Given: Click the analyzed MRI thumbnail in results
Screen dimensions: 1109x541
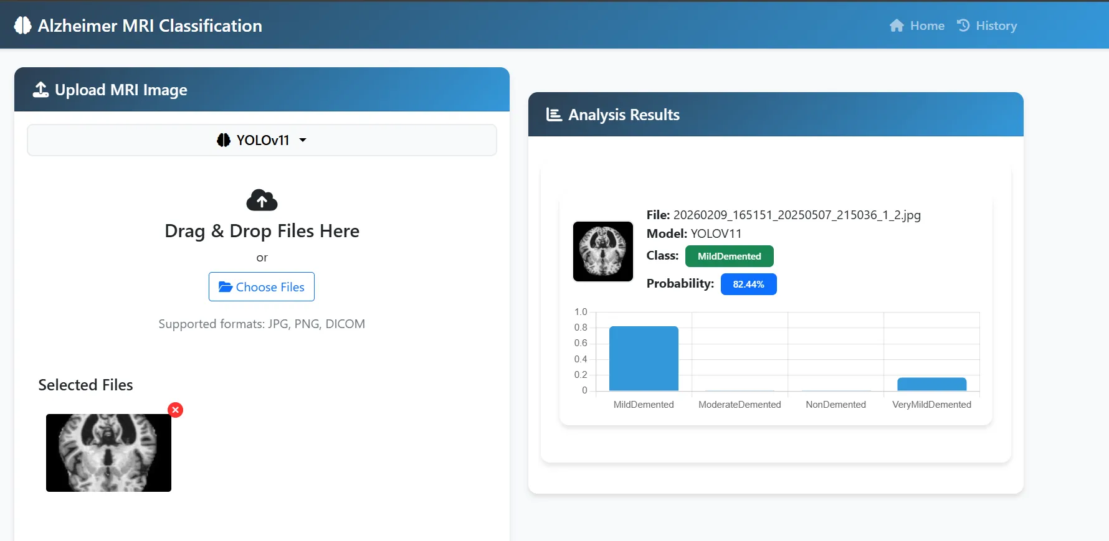Looking at the screenshot, I should point(603,252).
